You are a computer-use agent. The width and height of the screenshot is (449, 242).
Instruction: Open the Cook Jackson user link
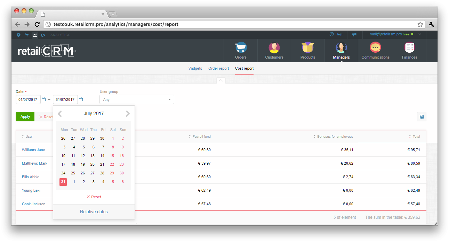click(34, 204)
